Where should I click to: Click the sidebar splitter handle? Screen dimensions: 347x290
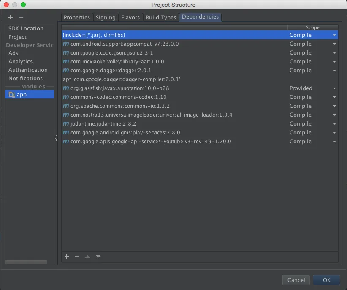coord(56,139)
